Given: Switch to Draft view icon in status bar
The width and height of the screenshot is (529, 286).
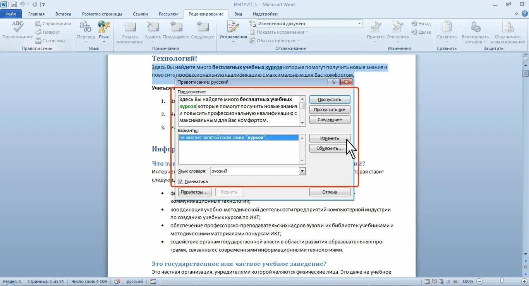Looking at the screenshot, I should (x=455, y=281).
